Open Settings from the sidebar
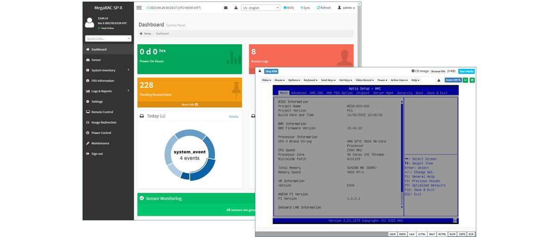 pyautogui.click(x=108, y=101)
